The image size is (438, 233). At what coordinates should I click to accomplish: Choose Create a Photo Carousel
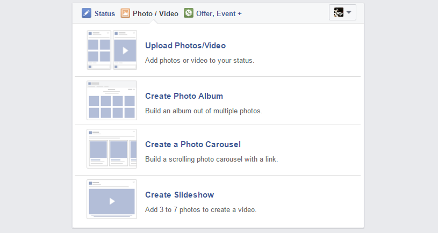[193, 144]
